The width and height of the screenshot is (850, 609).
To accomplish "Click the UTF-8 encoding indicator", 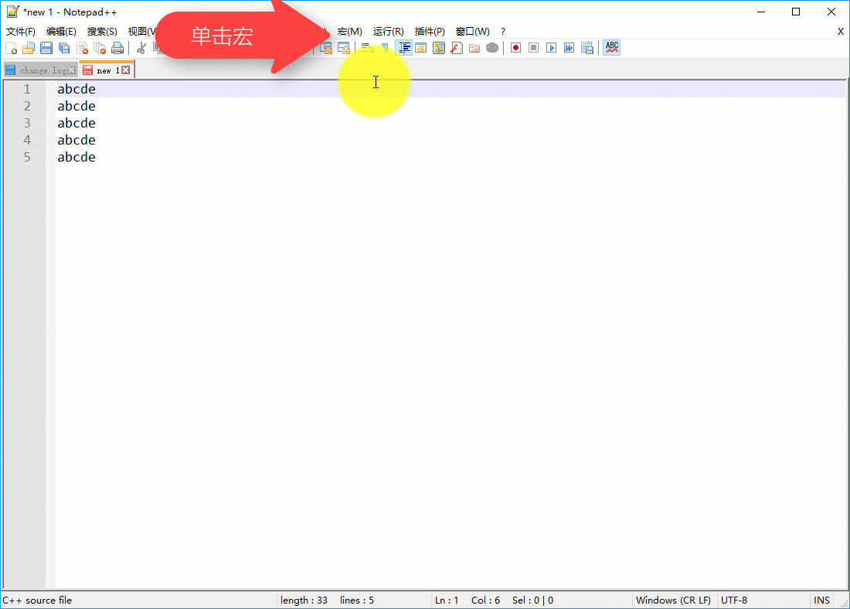I will click(x=733, y=600).
